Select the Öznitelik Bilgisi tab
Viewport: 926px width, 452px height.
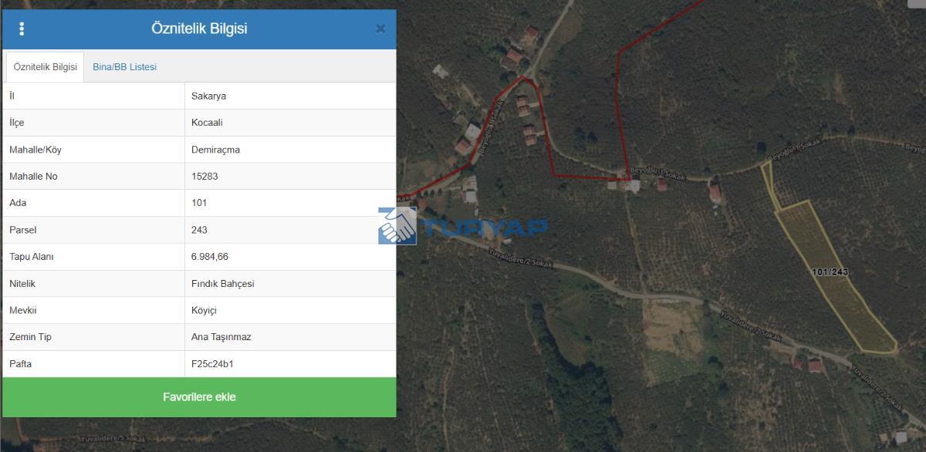(x=46, y=67)
